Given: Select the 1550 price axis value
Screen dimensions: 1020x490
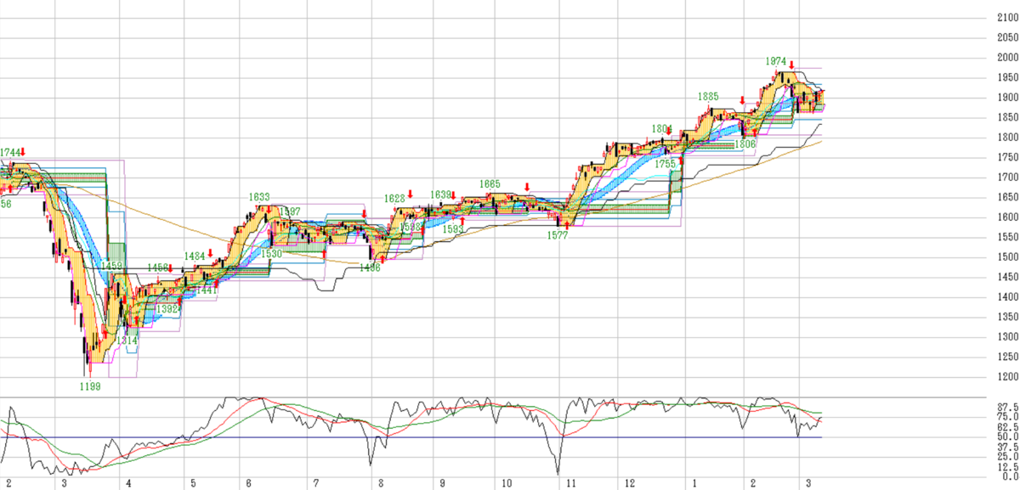Looking at the screenshot, I should (1008, 237).
